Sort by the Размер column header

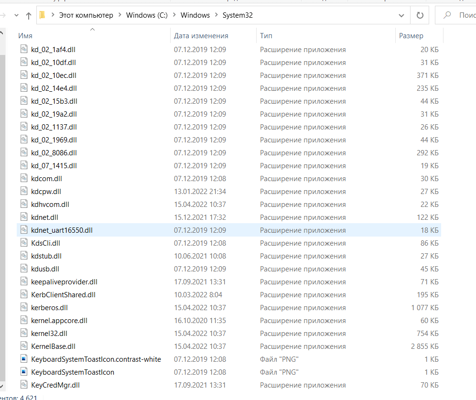tap(411, 36)
